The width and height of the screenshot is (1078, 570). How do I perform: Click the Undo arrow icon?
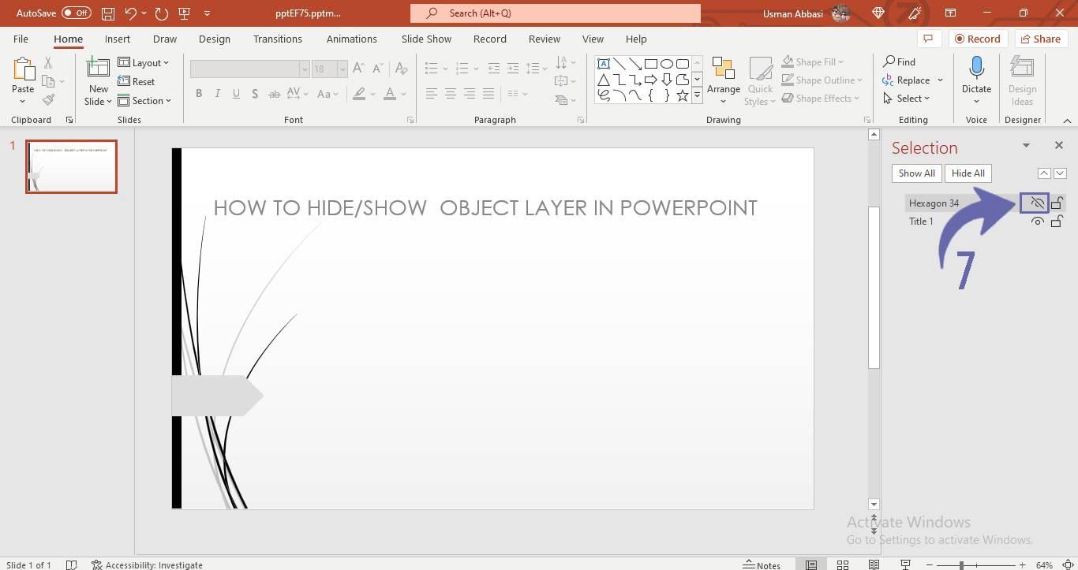click(131, 13)
